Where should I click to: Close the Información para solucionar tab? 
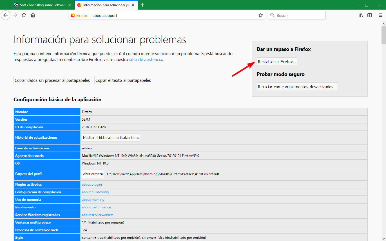tap(133, 5)
